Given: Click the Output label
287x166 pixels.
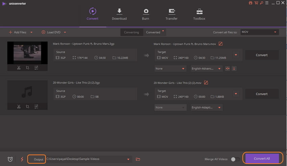Looking at the screenshot, I should pyautogui.click(x=38, y=159).
